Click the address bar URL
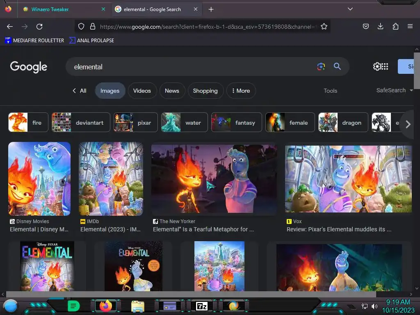Image resolution: width=420 pixels, height=315 pixels. click(x=207, y=27)
